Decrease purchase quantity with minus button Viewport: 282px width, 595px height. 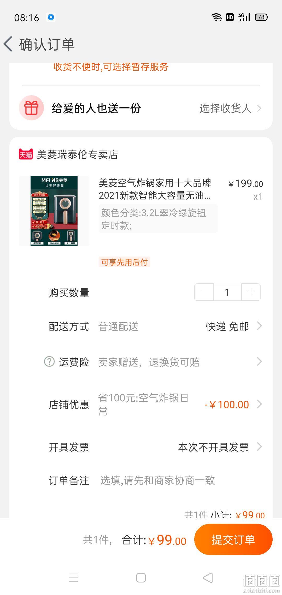tap(204, 292)
